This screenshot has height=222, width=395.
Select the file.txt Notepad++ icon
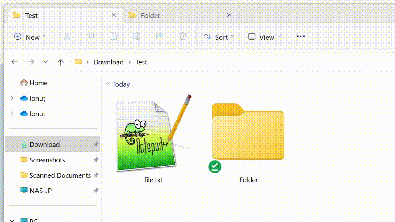[x=153, y=134]
